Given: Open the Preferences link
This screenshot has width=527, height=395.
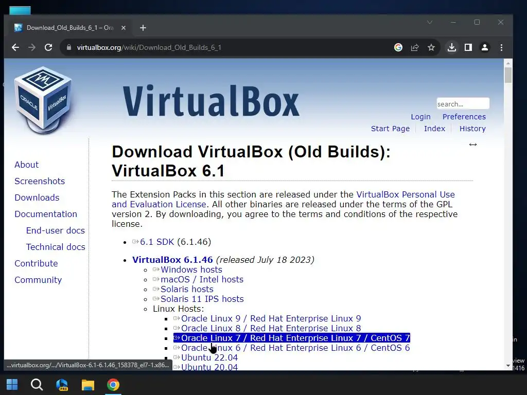Looking at the screenshot, I should point(464,117).
